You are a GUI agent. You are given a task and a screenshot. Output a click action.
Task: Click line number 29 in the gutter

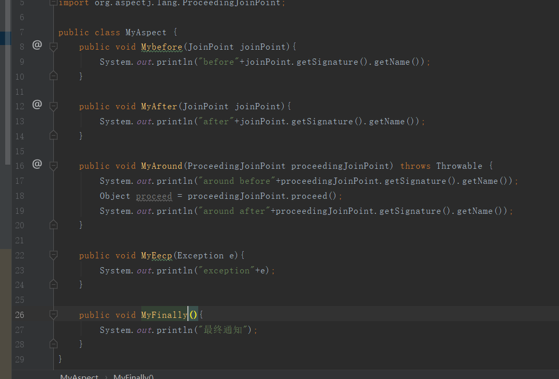coord(20,359)
